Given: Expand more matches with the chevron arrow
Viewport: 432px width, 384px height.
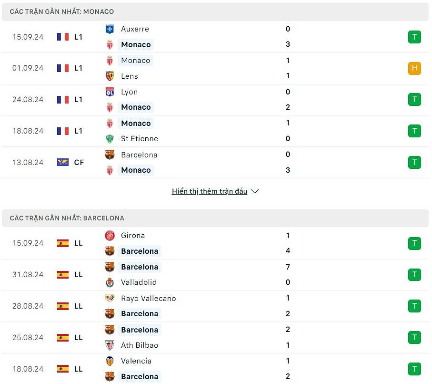Looking at the screenshot, I should click(255, 191).
